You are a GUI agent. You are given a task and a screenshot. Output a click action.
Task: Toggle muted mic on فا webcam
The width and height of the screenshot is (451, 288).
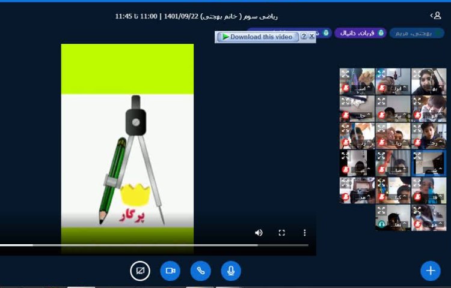coord(417,197)
